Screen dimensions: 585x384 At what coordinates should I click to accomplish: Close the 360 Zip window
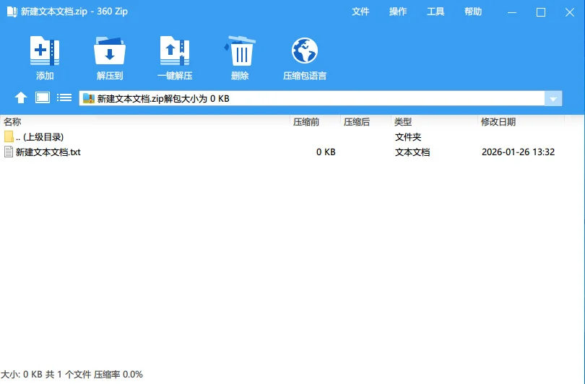tap(569, 12)
